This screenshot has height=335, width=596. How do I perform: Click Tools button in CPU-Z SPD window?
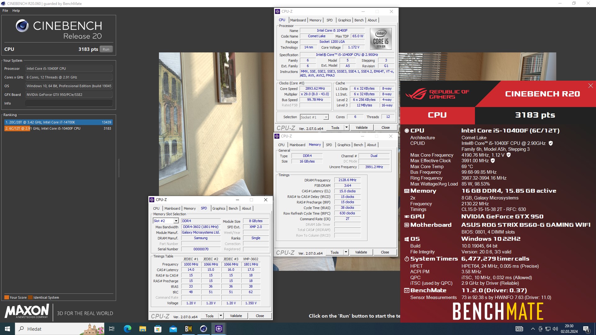pos(210,316)
